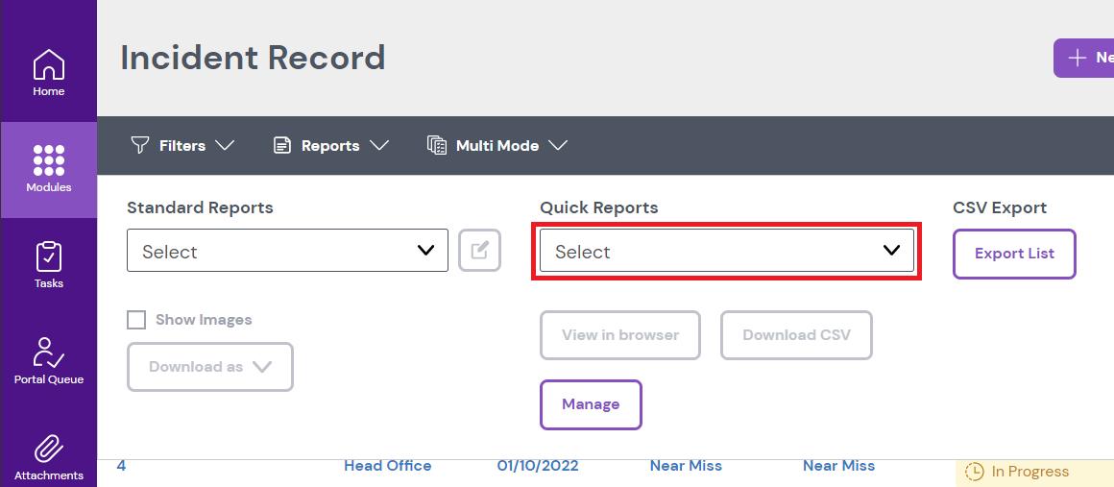
Task: Expand the Multi Mode menu chevron
Action: tap(558, 145)
